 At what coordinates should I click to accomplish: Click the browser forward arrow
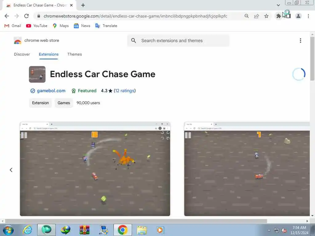point(17,16)
